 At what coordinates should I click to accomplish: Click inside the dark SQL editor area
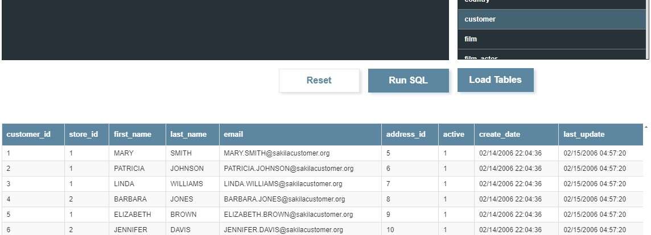coord(228,28)
